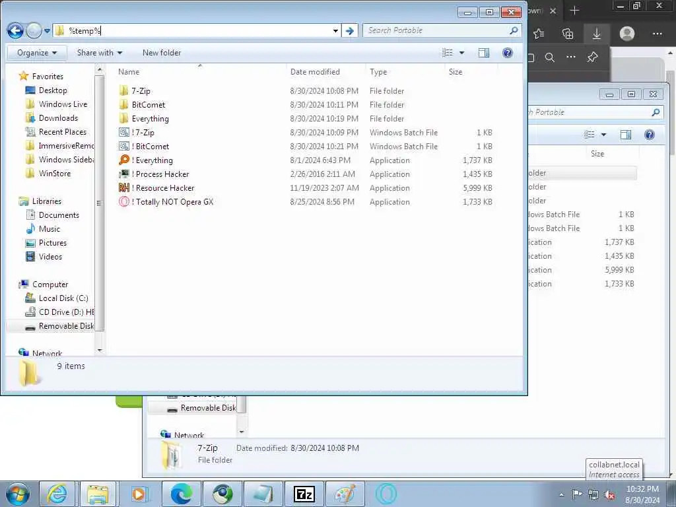The height and width of the screenshot is (507, 676).
Task: Open the view options dropdown arrow in front Explorer
Action: tap(461, 53)
